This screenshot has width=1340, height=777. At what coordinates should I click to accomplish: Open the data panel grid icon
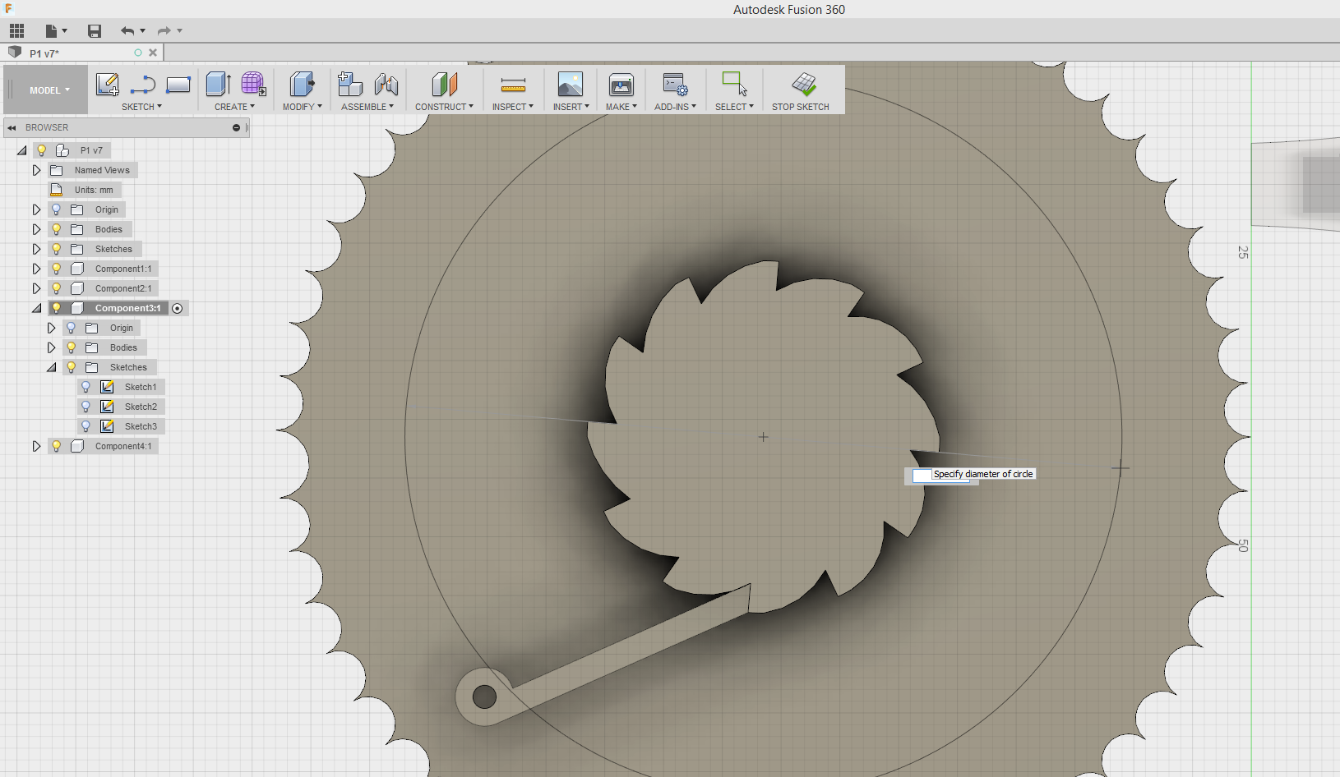[x=16, y=31]
